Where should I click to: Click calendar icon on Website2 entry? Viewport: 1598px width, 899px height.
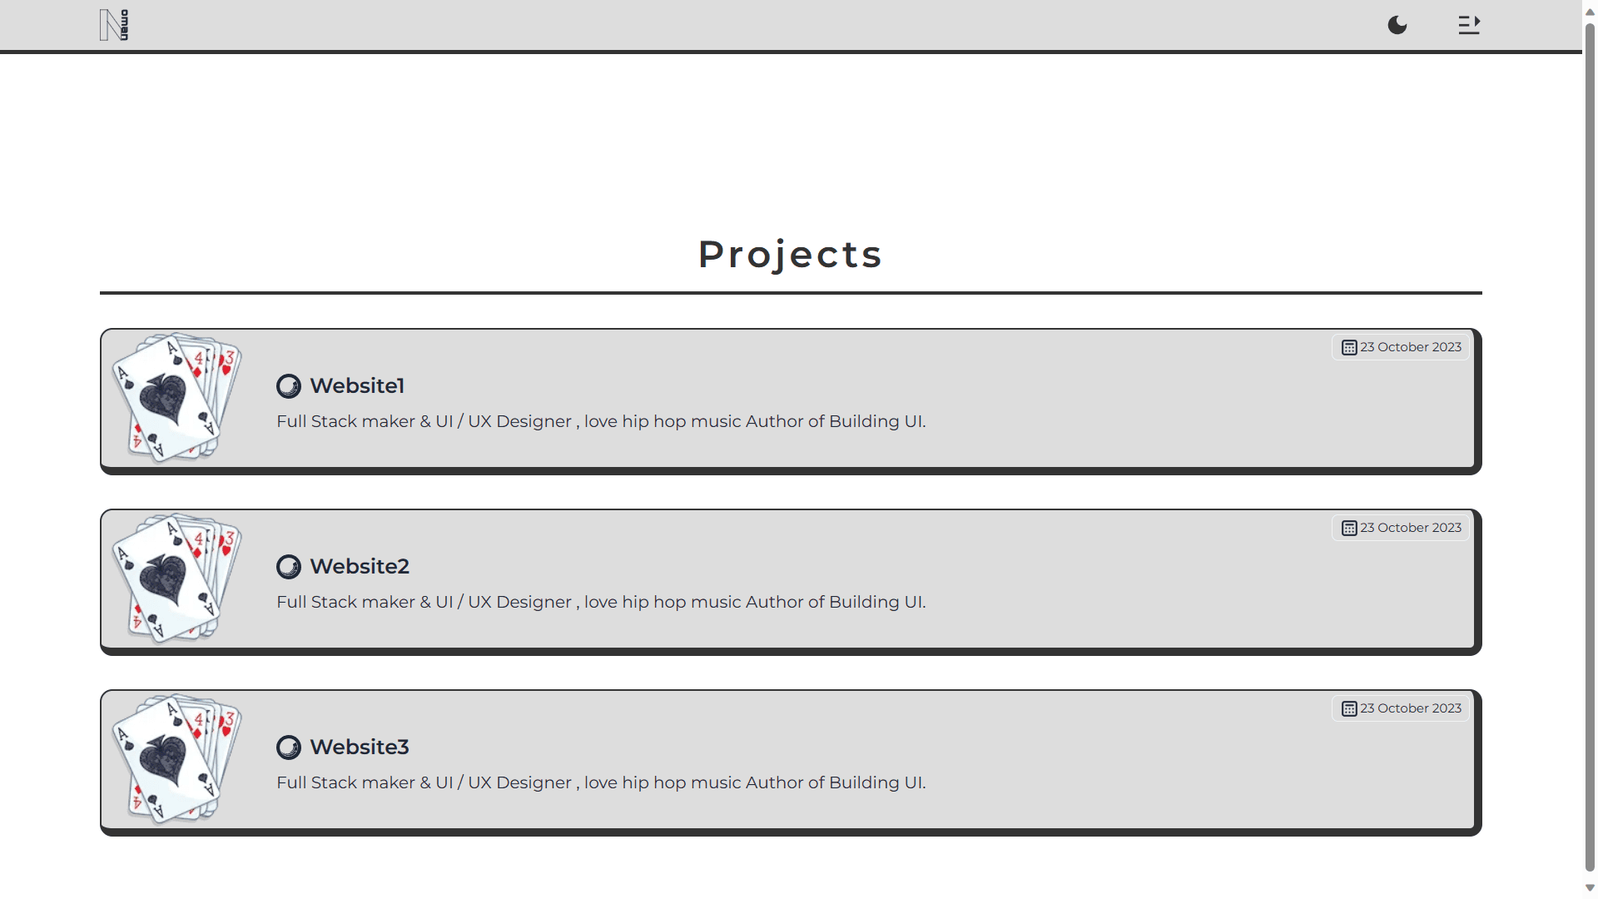[1349, 528]
